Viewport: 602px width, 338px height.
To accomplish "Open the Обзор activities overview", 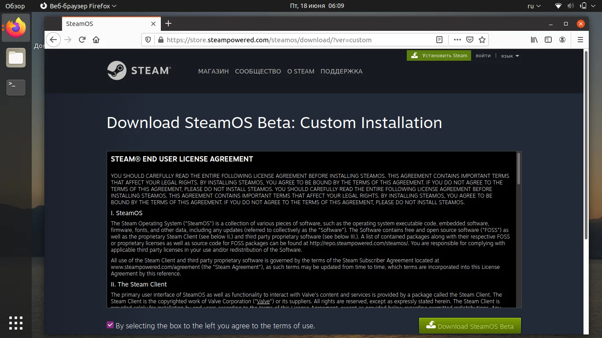I will [15, 6].
